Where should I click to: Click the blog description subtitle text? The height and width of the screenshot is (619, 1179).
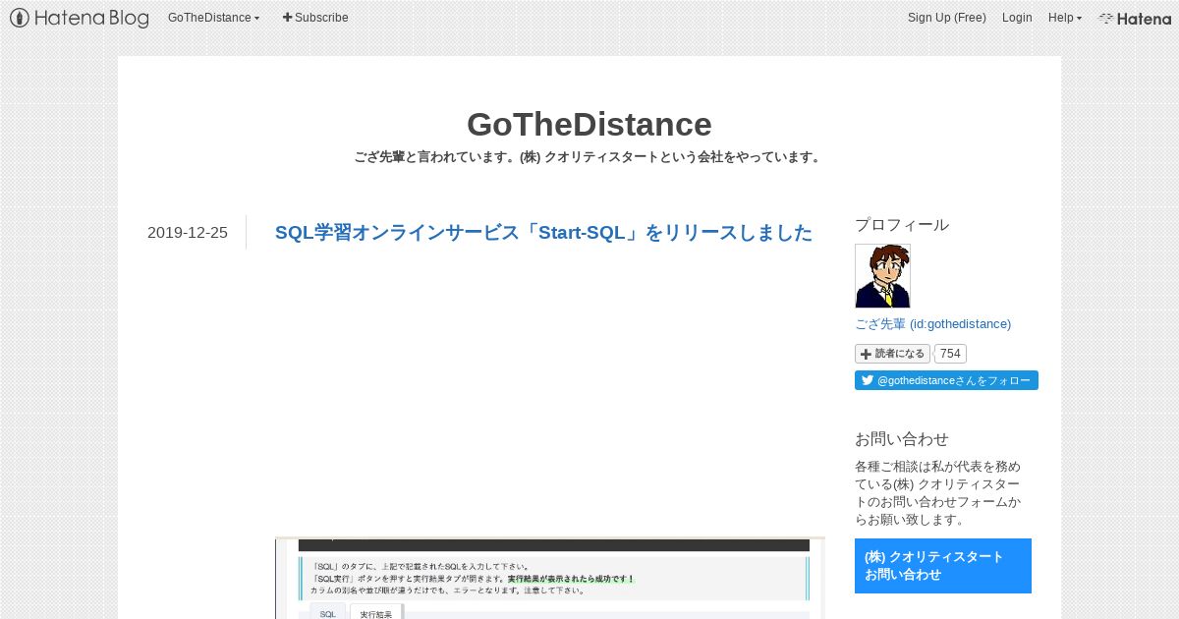(589, 157)
